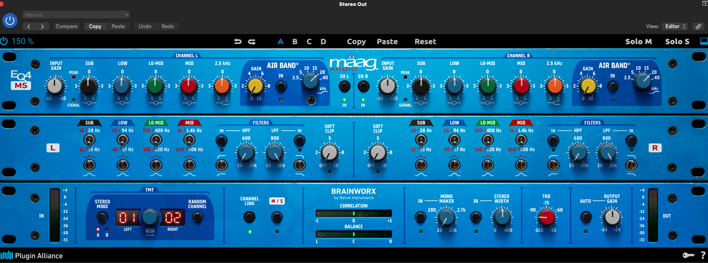Toggle the plugin power bypass button
The image size is (708, 263).
pyautogui.click(x=10, y=21)
